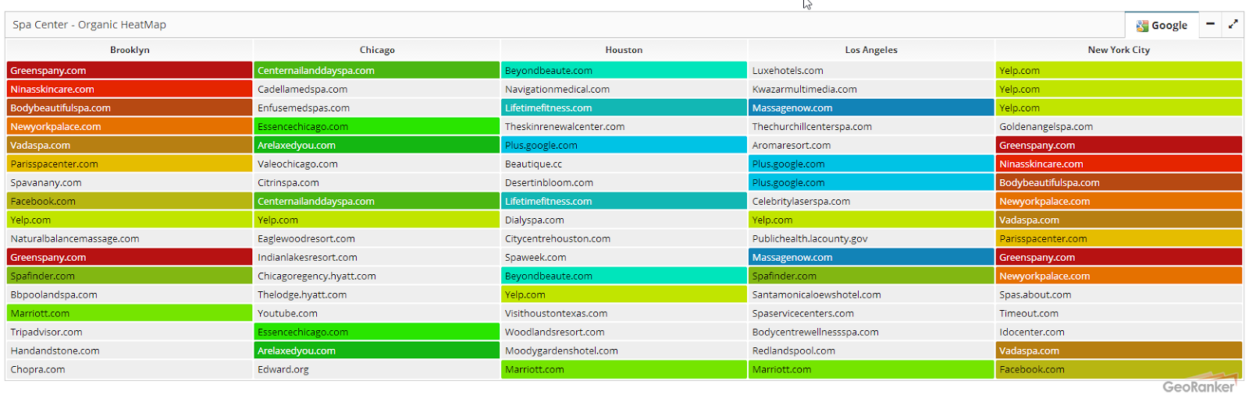Select the Google tab
This screenshot has height=405, width=1249.
tap(1162, 25)
